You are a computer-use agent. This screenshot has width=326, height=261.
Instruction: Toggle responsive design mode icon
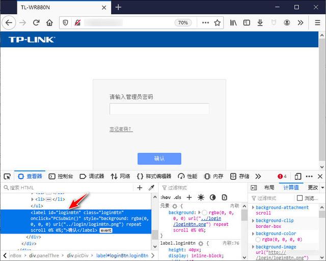[297, 177]
